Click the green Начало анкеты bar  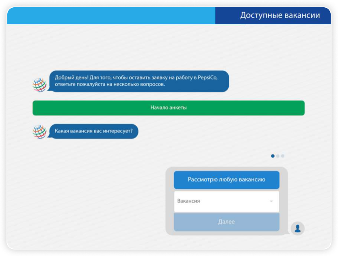click(x=168, y=108)
